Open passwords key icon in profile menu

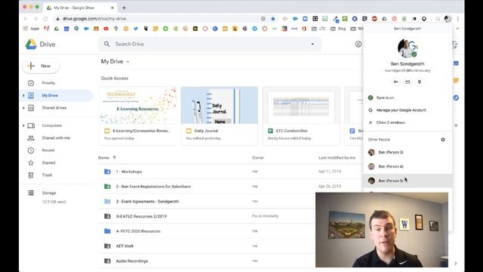[395, 82]
